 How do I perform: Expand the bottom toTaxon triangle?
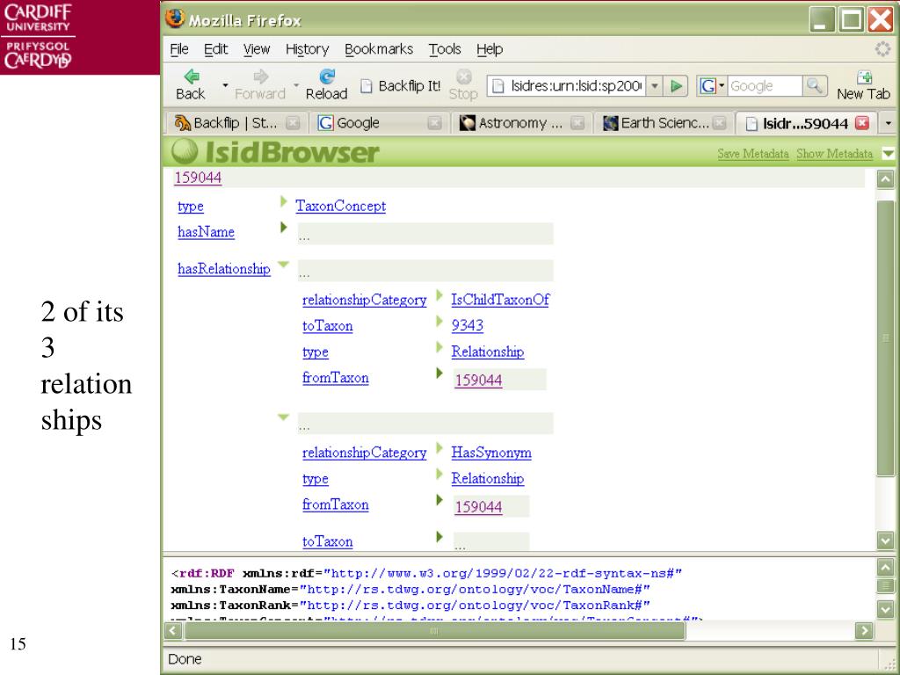[x=439, y=537]
